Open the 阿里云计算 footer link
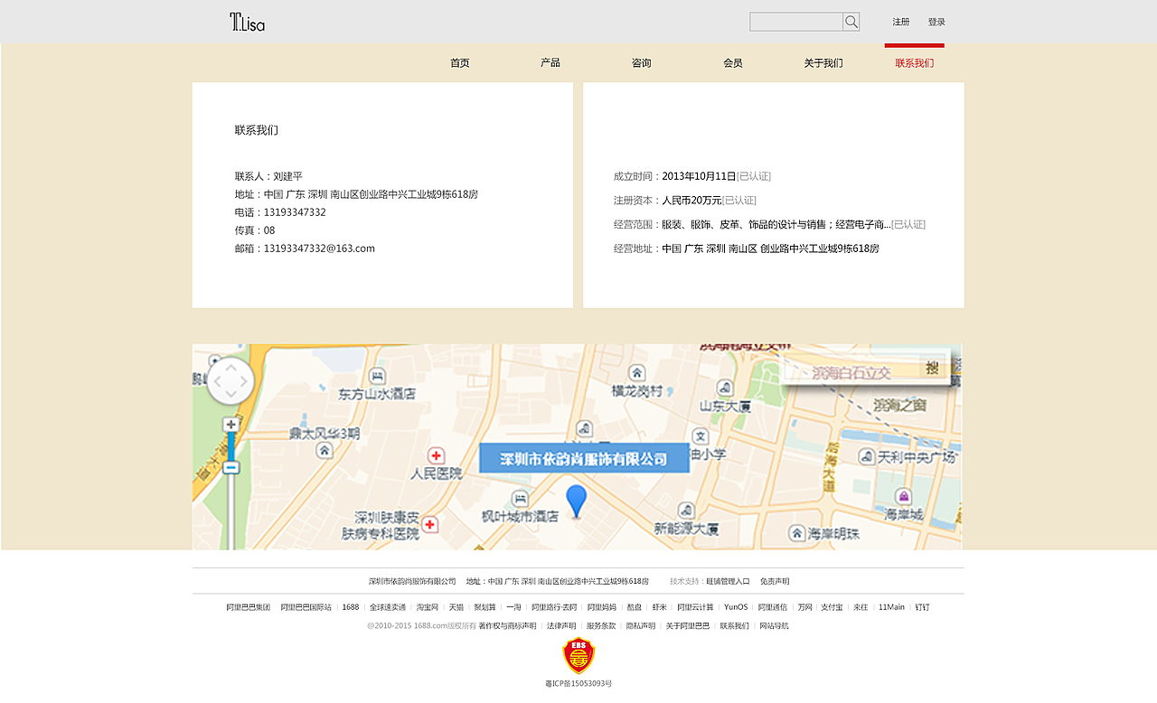Viewport: 1157px width, 703px height. 695,607
